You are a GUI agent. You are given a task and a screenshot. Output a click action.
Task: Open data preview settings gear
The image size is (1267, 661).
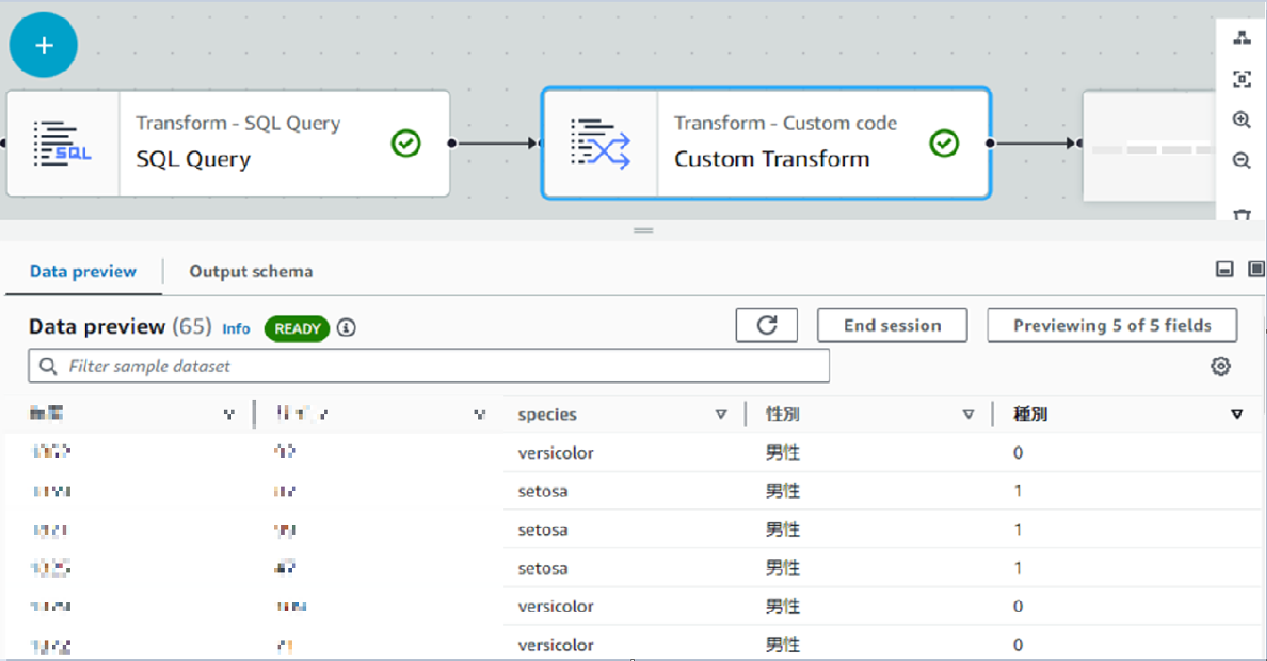tap(1220, 366)
